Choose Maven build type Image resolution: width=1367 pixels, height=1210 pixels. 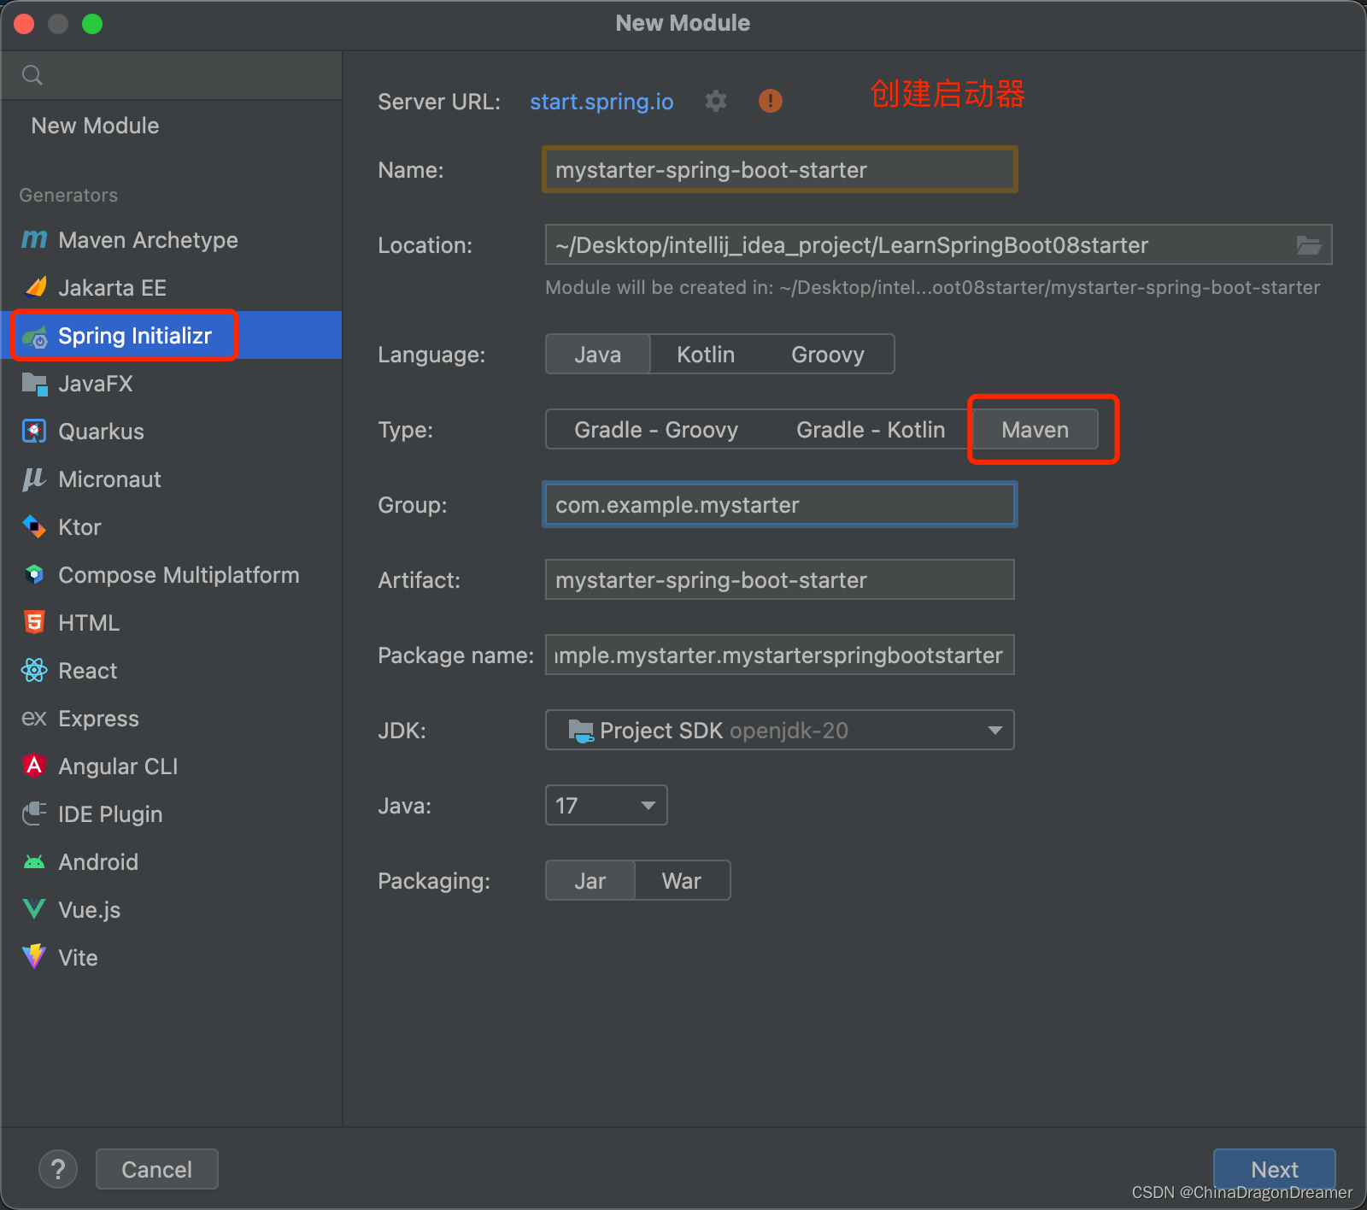pos(1036,429)
